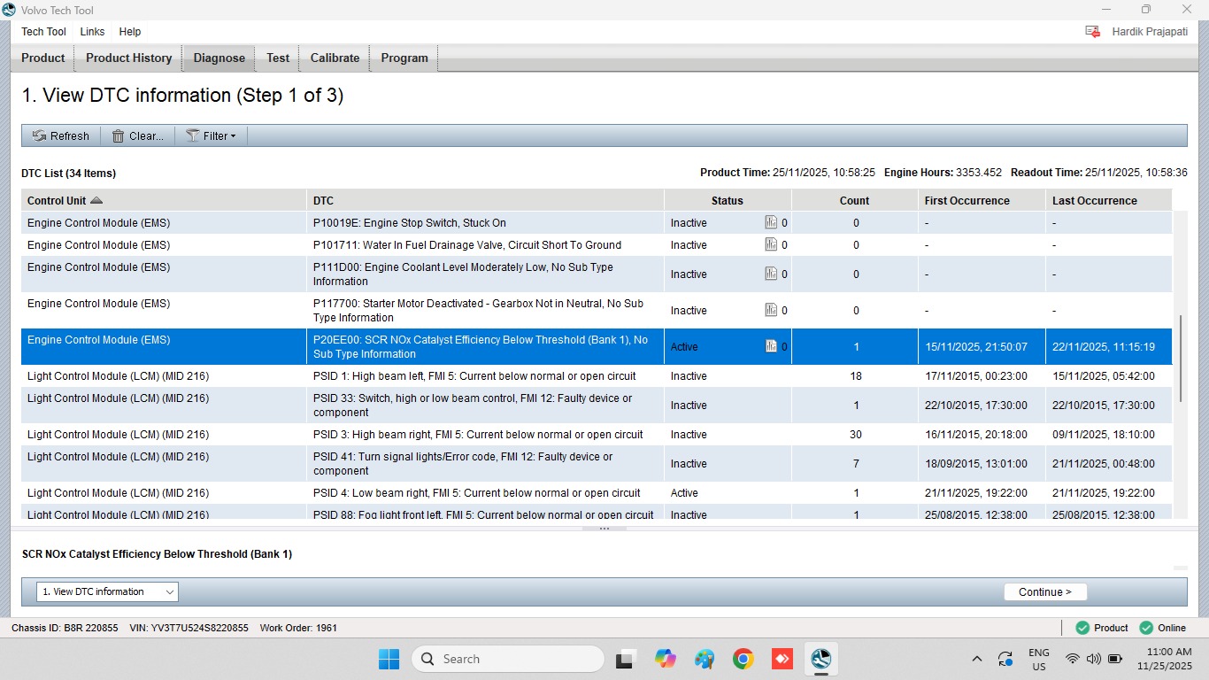The image size is (1209, 680).
Task: Open freeze frame icon for P117700 row
Action: pos(771,311)
